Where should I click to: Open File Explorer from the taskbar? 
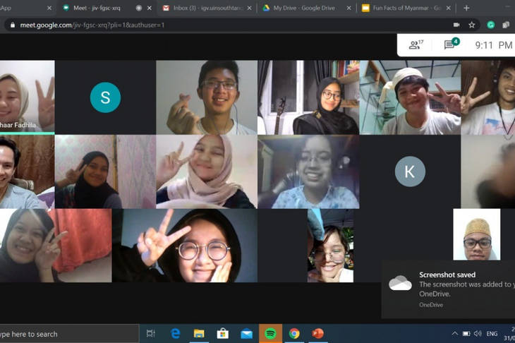click(199, 333)
